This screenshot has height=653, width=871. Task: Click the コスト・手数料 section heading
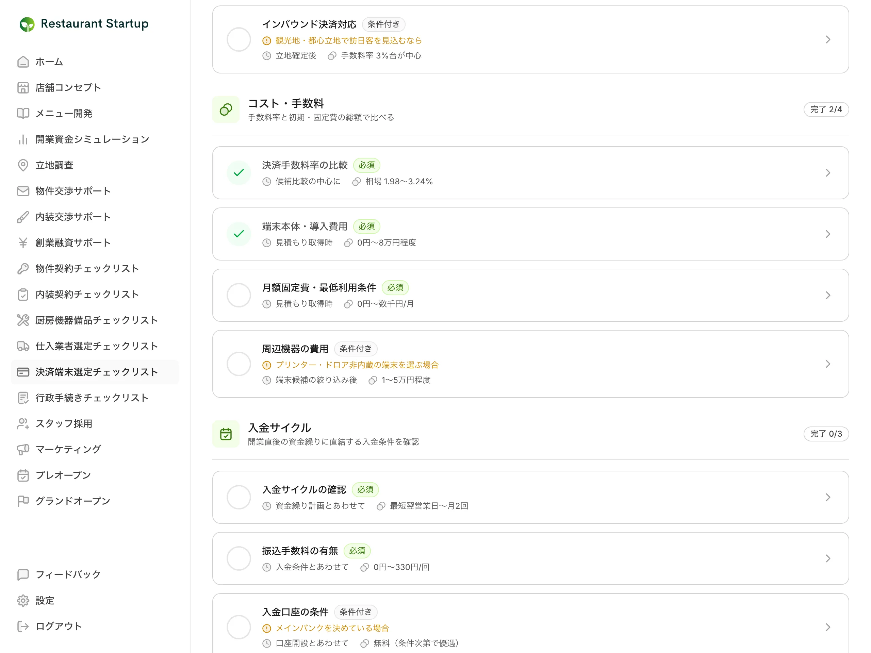click(285, 103)
